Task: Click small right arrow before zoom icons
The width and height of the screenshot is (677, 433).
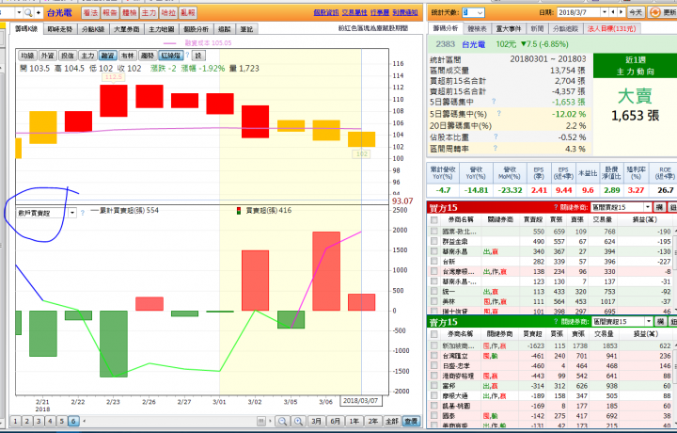Action: pos(270,421)
